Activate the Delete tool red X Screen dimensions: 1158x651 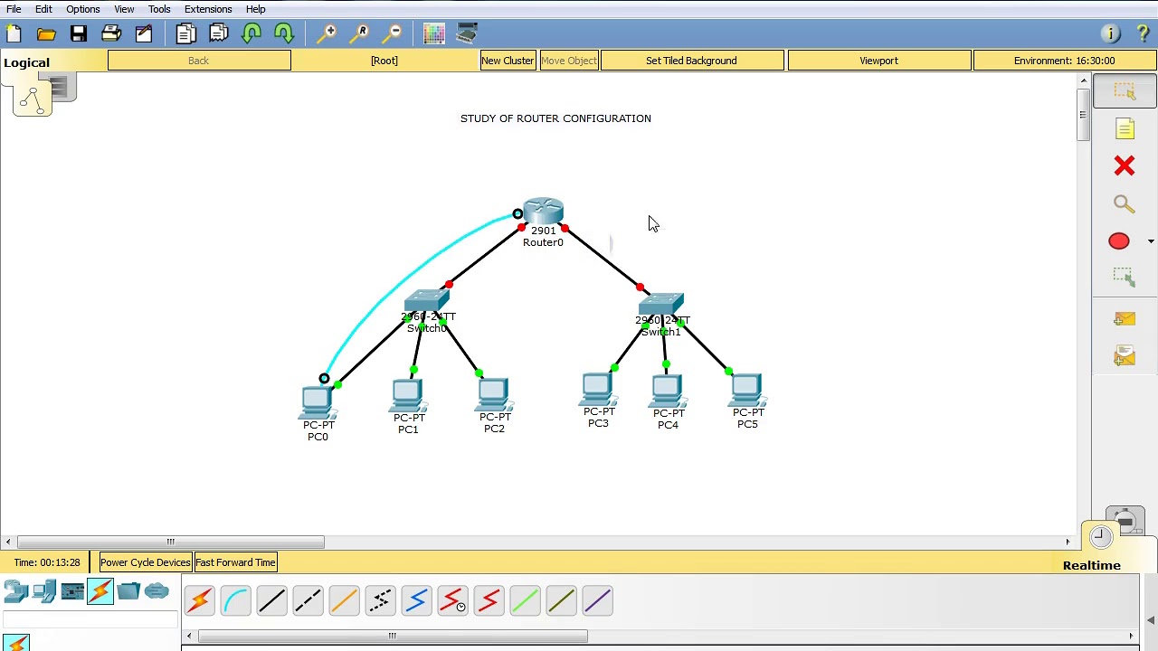pos(1125,166)
